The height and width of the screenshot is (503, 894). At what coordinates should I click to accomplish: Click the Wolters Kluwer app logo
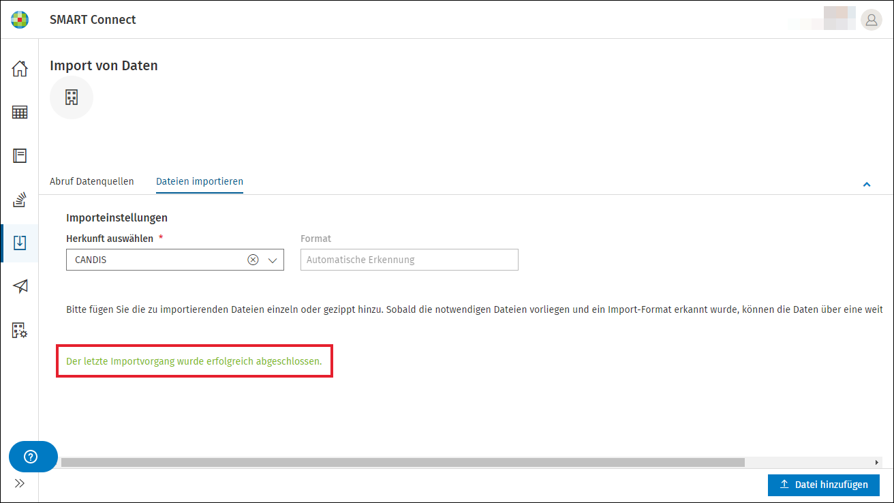(x=20, y=20)
